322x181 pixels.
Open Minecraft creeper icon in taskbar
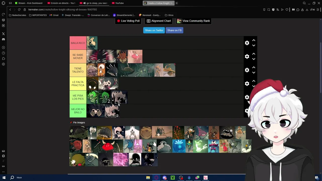point(173,178)
